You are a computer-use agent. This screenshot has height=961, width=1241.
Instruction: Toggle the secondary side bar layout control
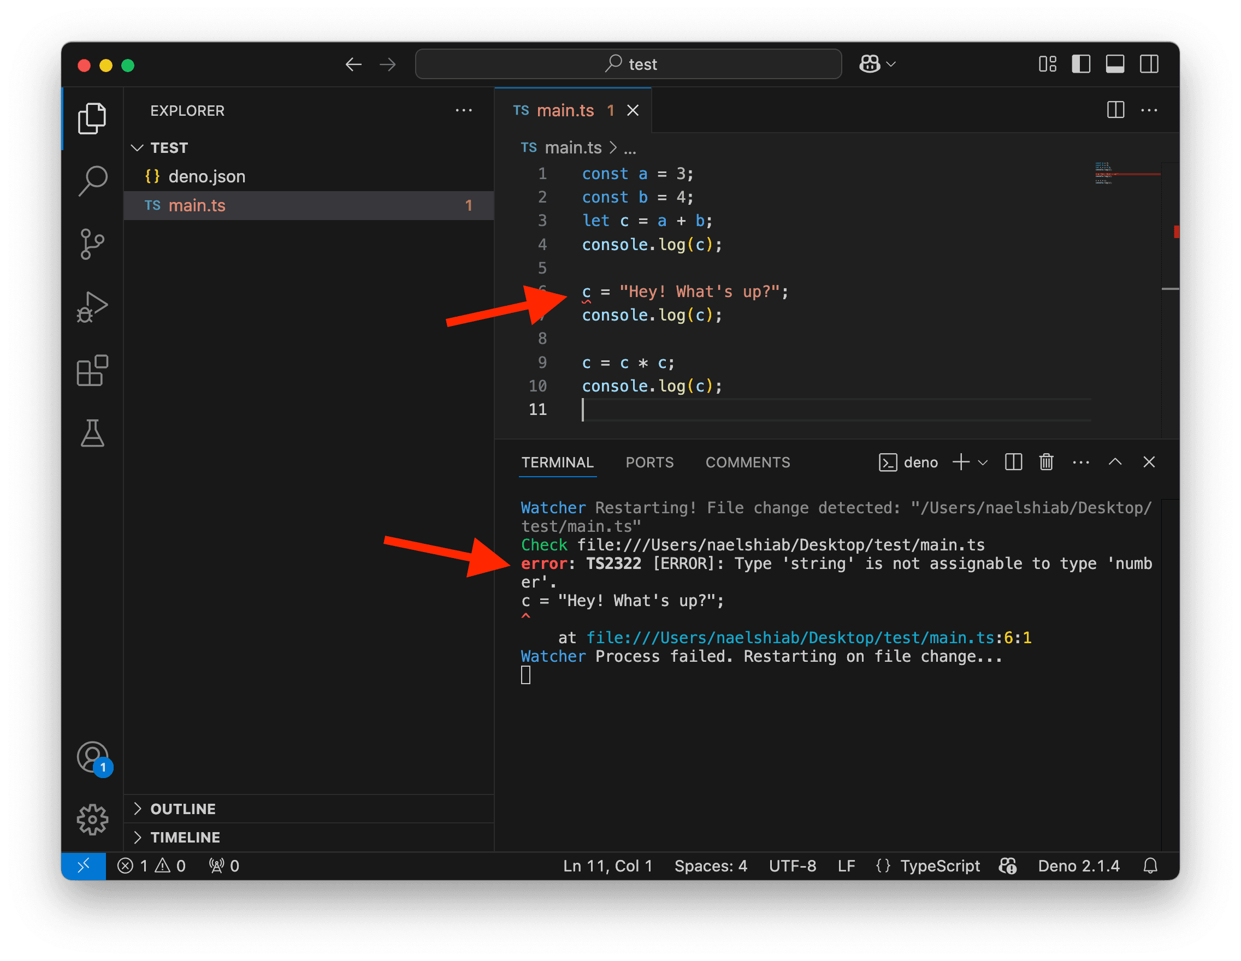[x=1149, y=64]
